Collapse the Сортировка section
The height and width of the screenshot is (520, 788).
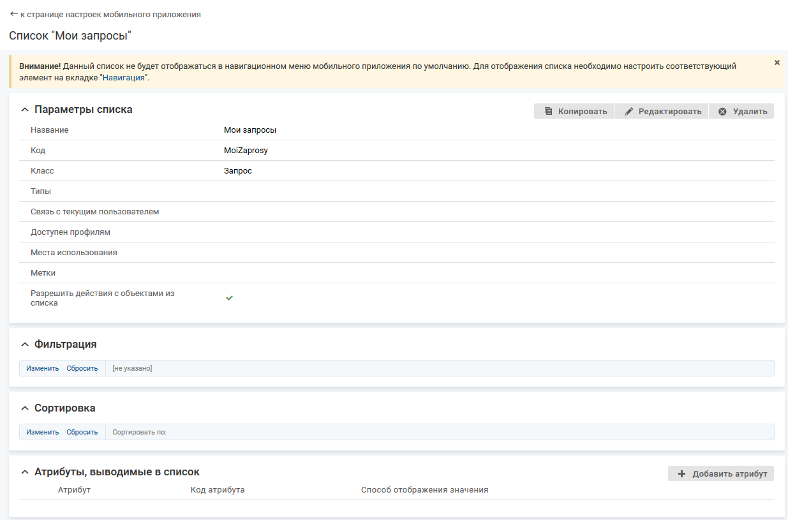point(25,408)
